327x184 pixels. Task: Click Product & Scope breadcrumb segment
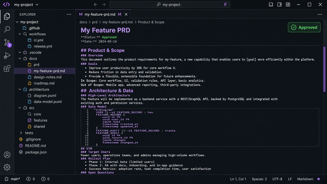[x=151, y=22]
